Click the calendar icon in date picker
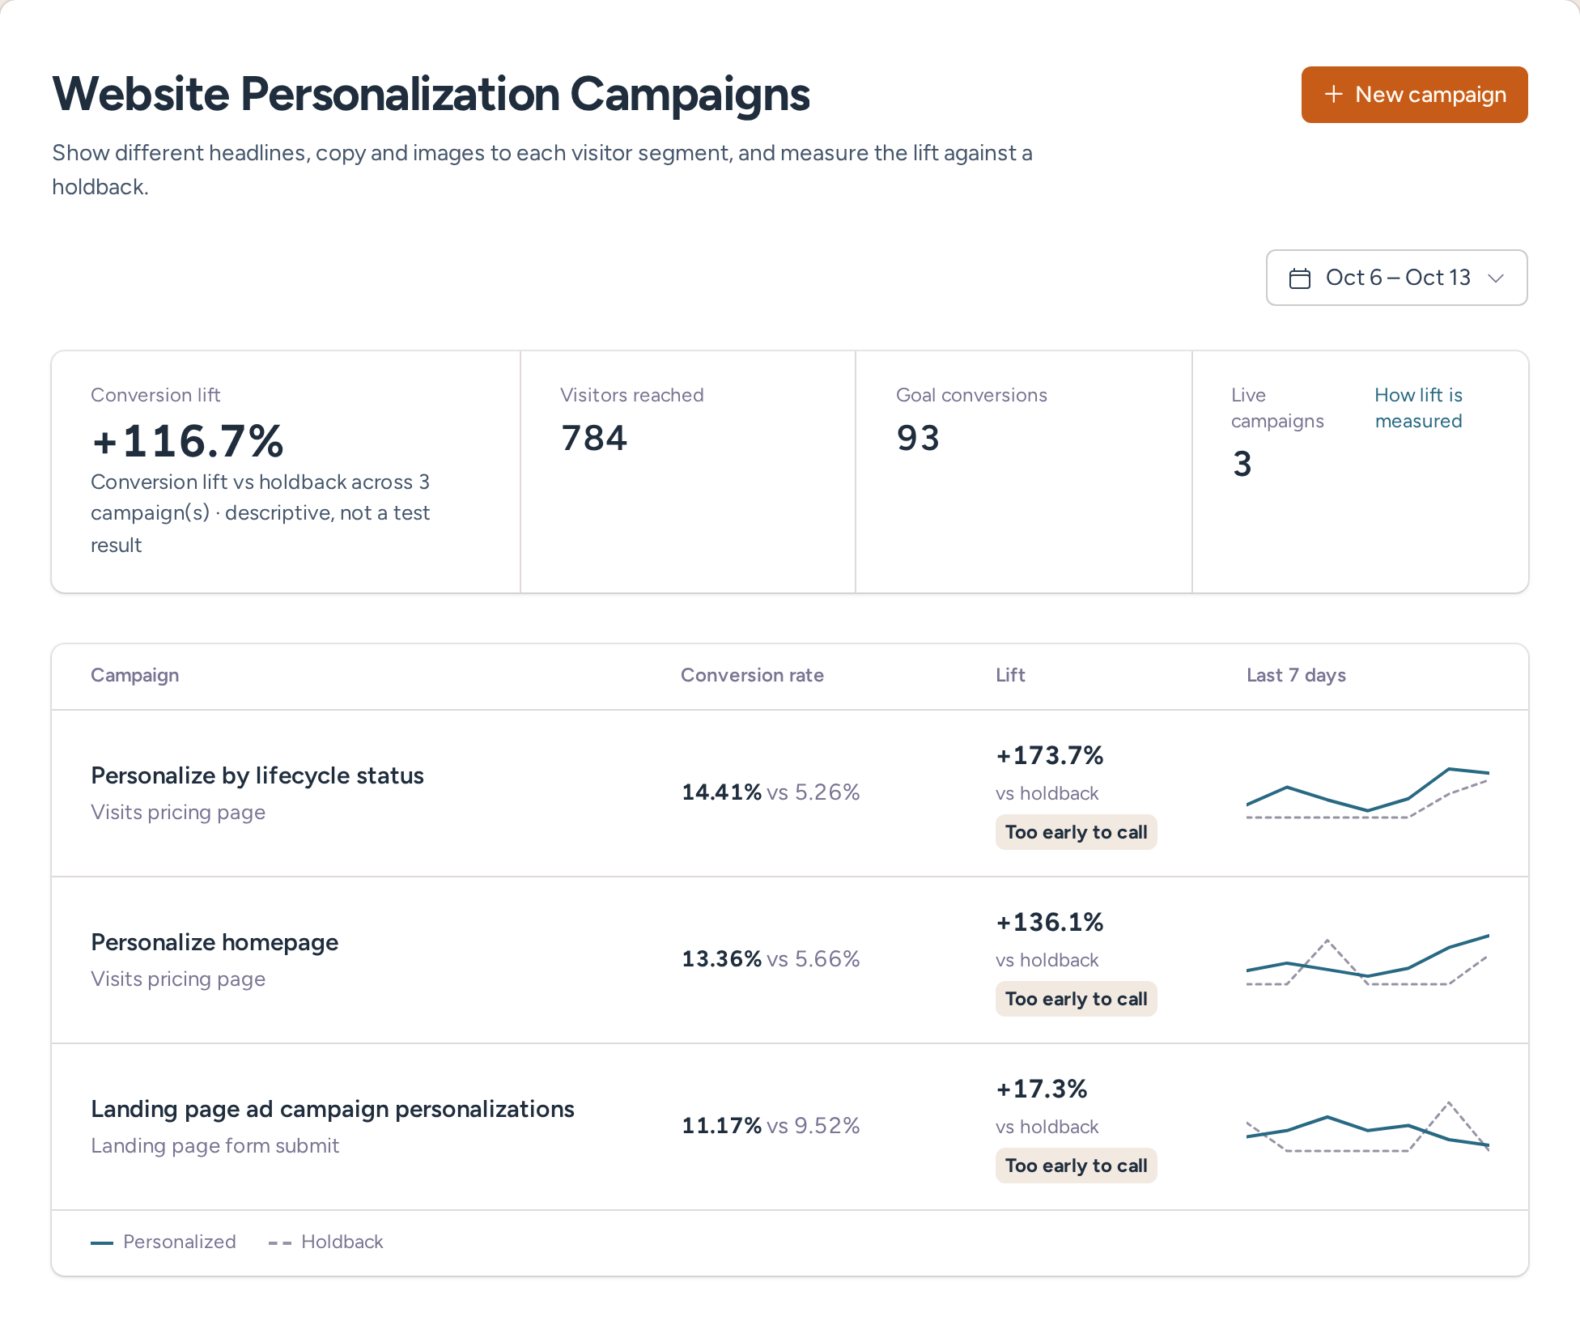 [1300, 278]
